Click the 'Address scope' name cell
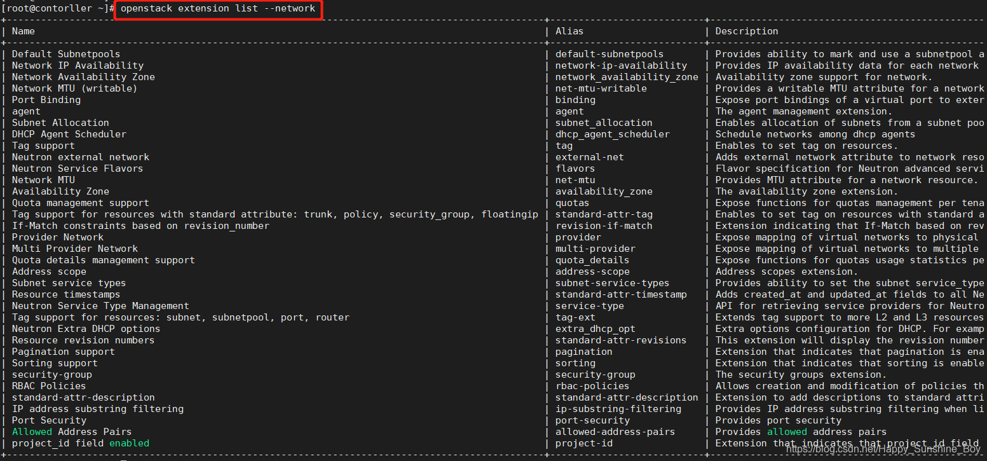The height and width of the screenshot is (461, 987). coord(49,272)
